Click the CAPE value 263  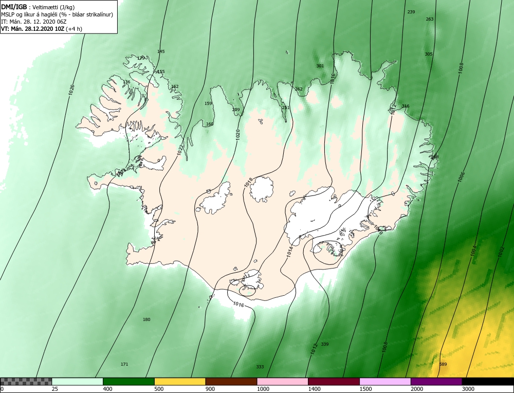click(x=429, y=19)
